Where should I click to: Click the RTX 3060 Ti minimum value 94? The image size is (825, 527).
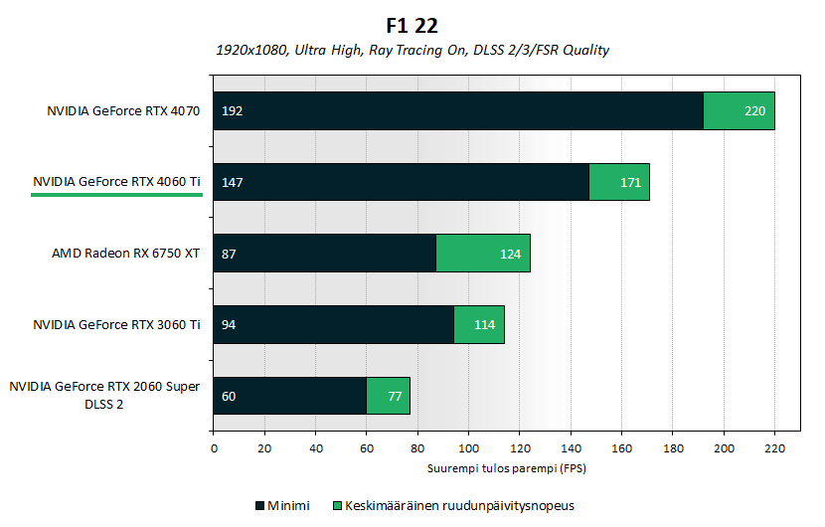click(229, 325)
